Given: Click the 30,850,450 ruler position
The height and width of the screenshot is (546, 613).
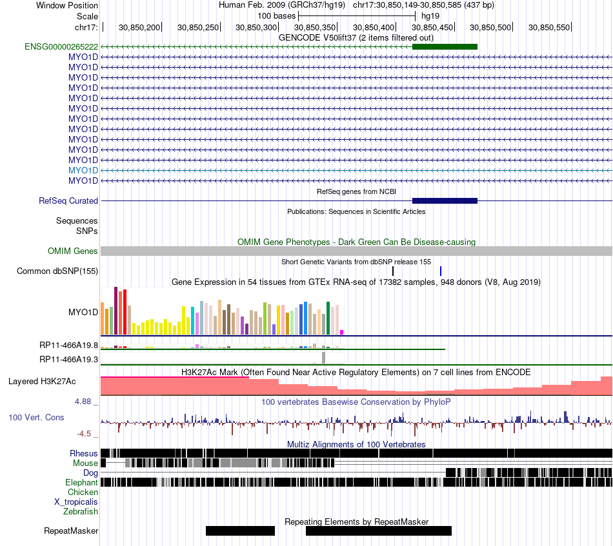Looking at the screenshot, I should [x=432, y=27].
